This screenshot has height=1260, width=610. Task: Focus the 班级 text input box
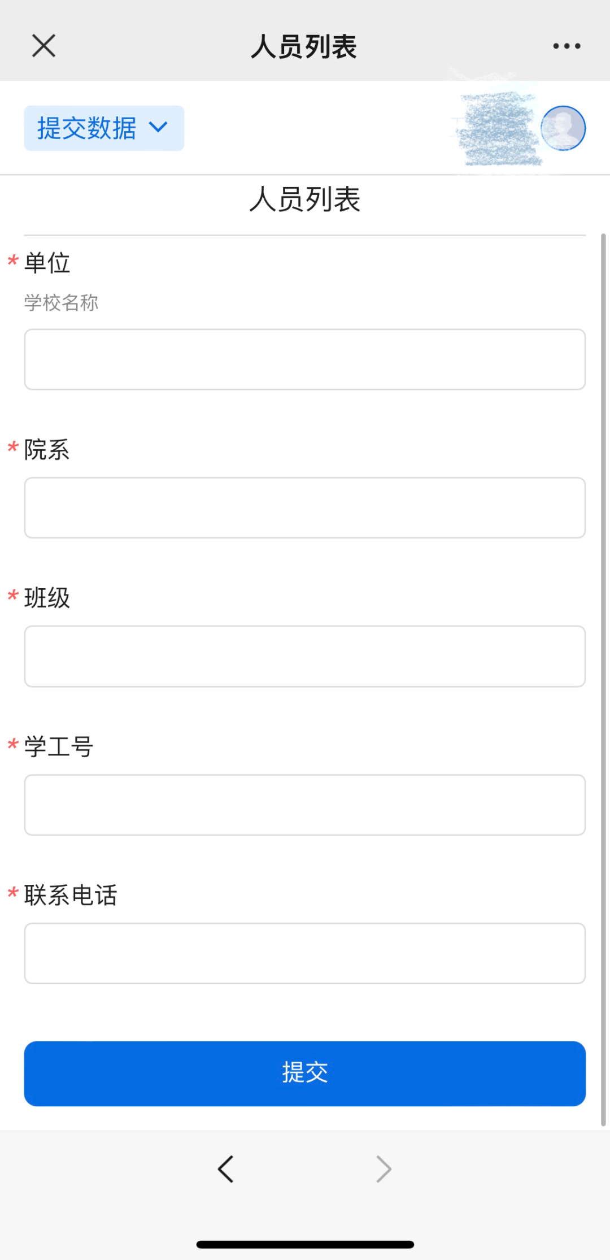(x=304, y=656)
